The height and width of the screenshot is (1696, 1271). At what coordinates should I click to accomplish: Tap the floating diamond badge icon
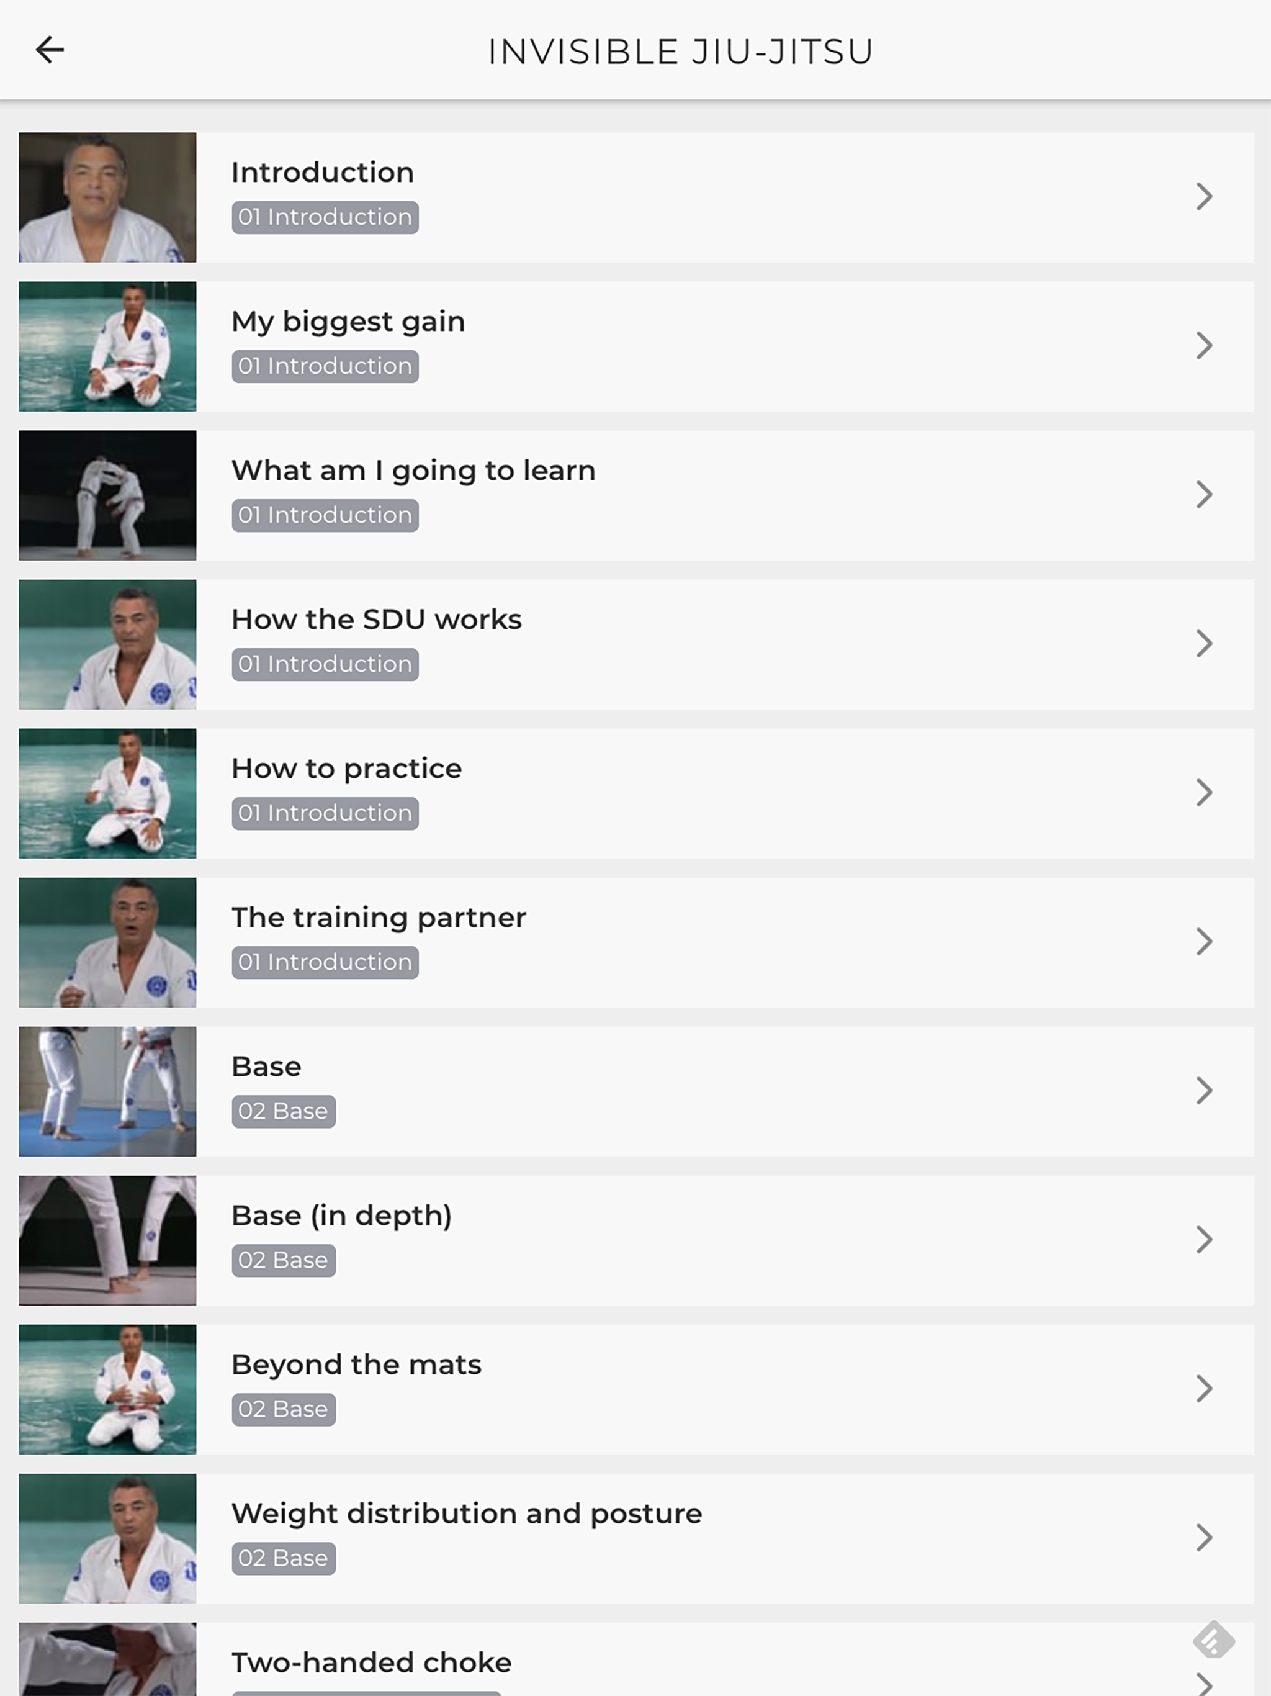coord(1213,1641)
